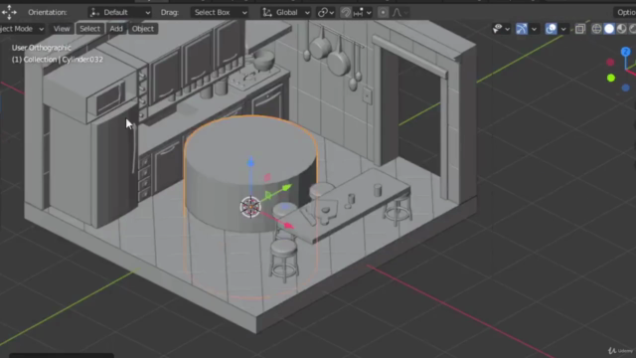
Task: Click the 'Collection | Cylinder.032' text
Action: tap(64, 60)
